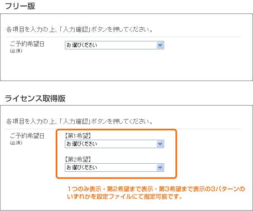Open the フリー版 ご予約希望日 dropdown field

(114, 45)
